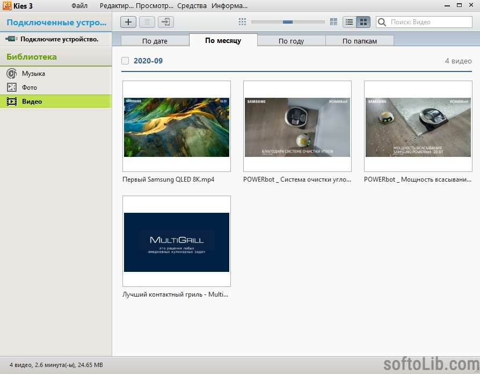The width and height of the screenshot is (480, 374).
Task: Click the thumbnail size slider
Action: pyautogui.click(x=288, y=22)
